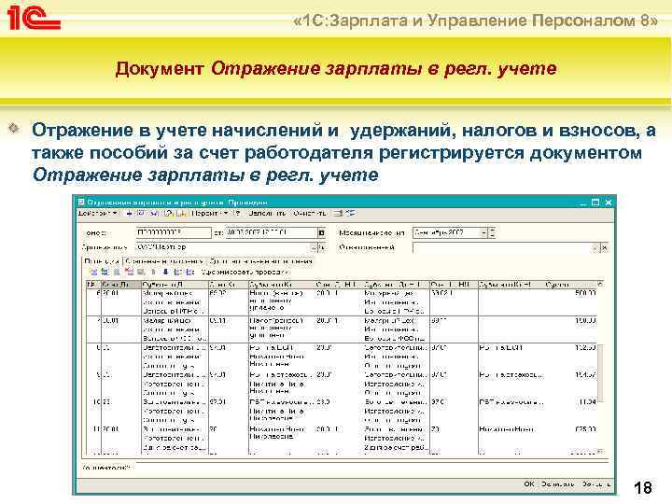Click the table's vertical scrollbar thumb

coord(601,372)
